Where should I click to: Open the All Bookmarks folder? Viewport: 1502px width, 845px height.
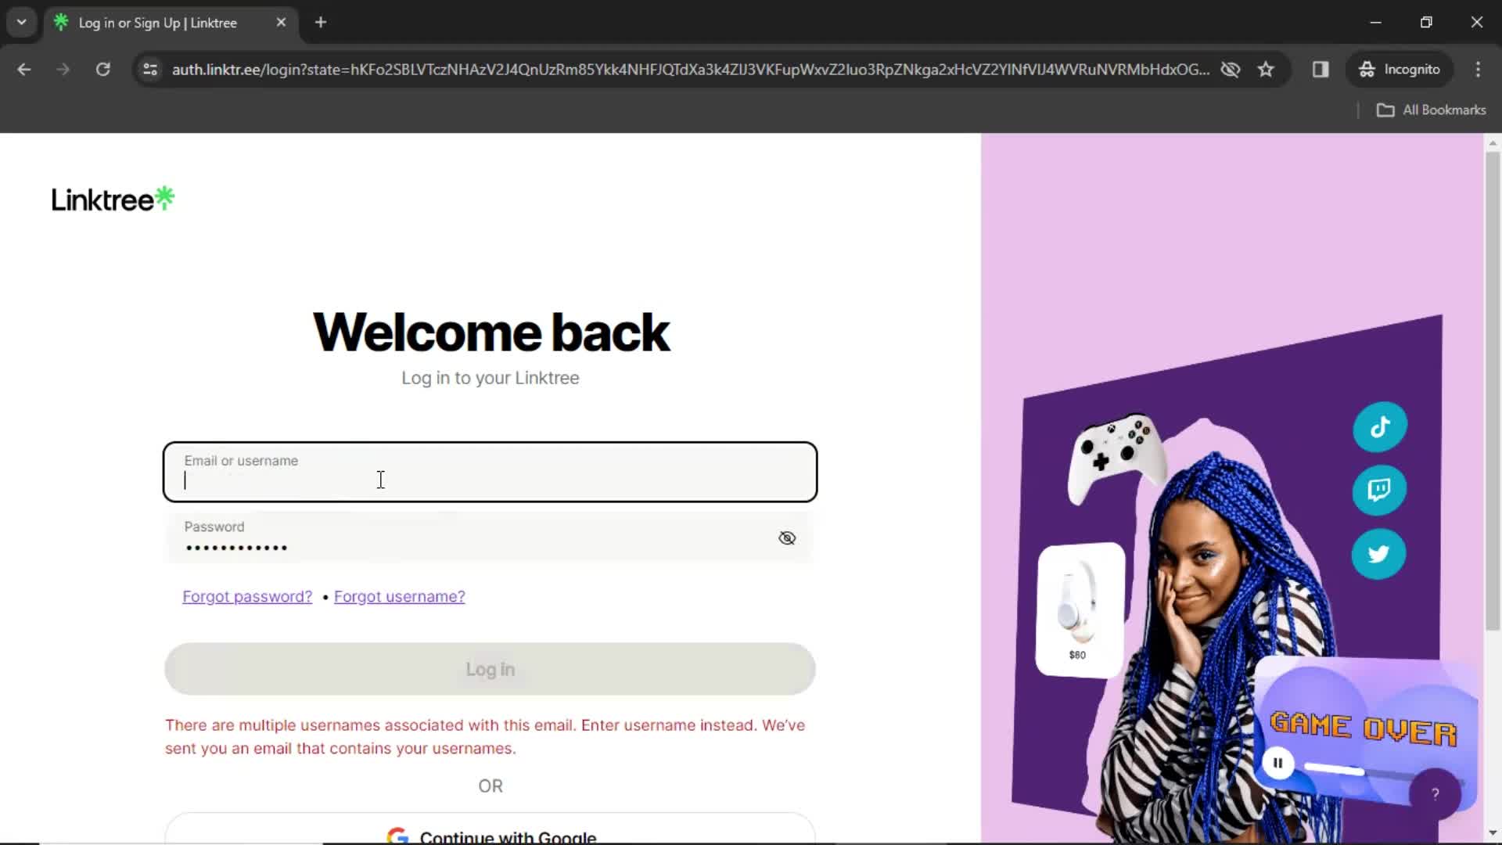1432,110
